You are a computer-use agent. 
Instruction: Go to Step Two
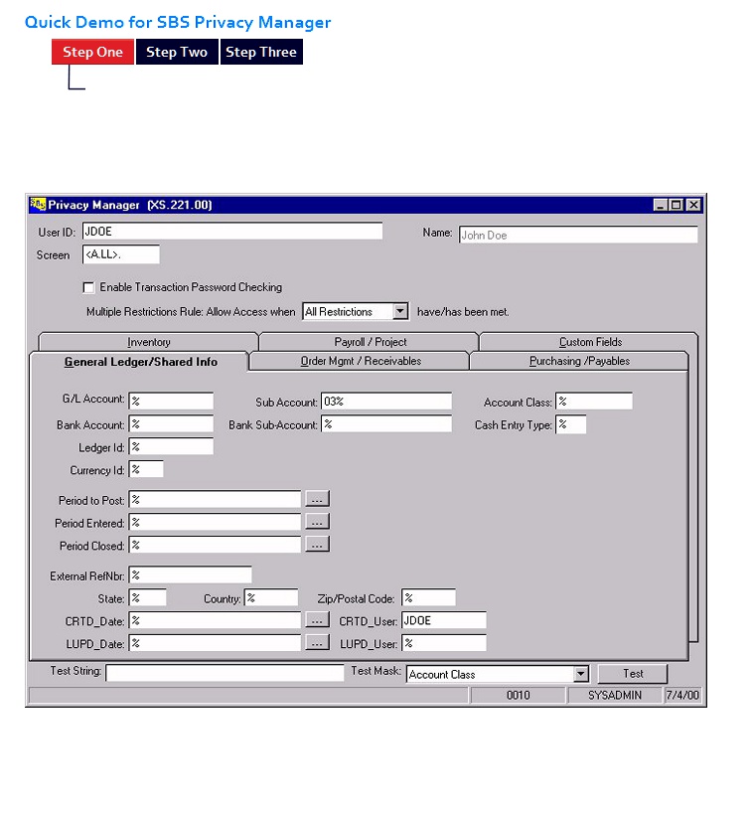pyautogui.click(x=177, y=52)
